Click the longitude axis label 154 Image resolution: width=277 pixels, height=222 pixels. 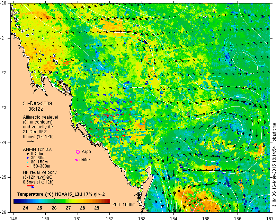click(x=174, y=219)
